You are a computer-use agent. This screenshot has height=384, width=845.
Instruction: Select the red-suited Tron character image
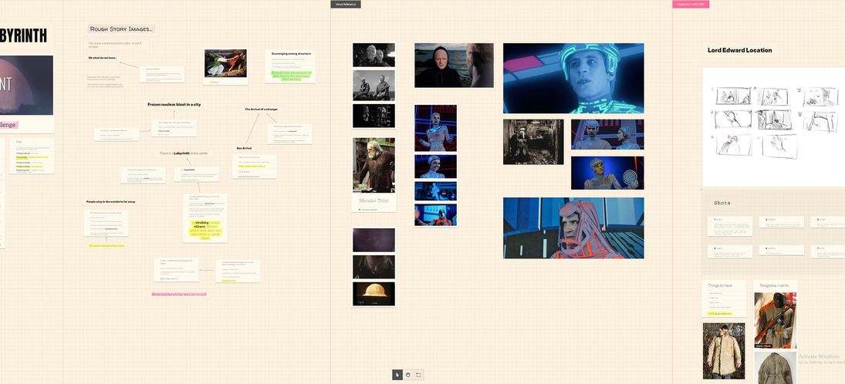tap(573, 227)
